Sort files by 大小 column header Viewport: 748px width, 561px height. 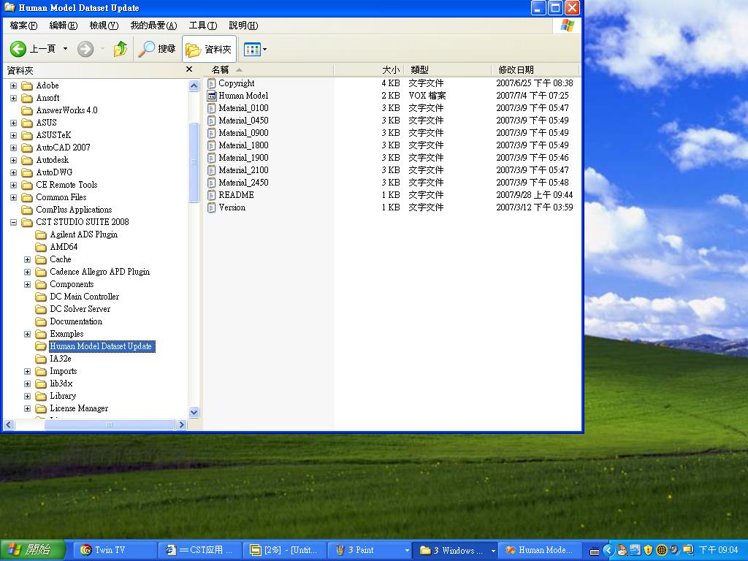[369, 70]
